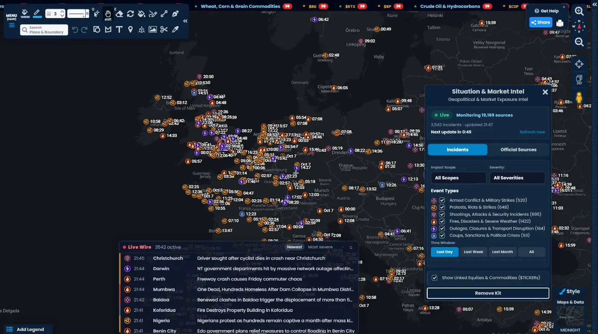Screen dimensions: 598x334
Task: Select the shapes tool
Action: coord(96,30)
